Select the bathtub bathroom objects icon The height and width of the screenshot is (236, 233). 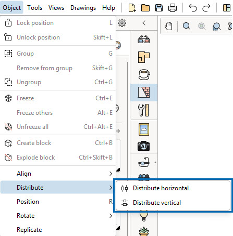tap(144, 162)
